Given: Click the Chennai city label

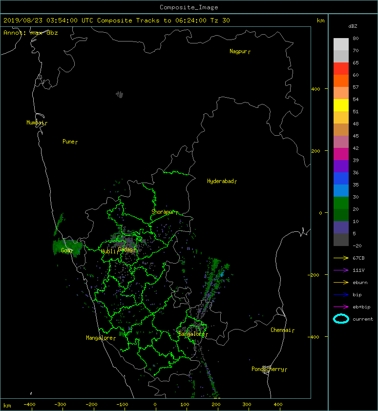Looking at the screenshot, I should (x=281, y=330).
